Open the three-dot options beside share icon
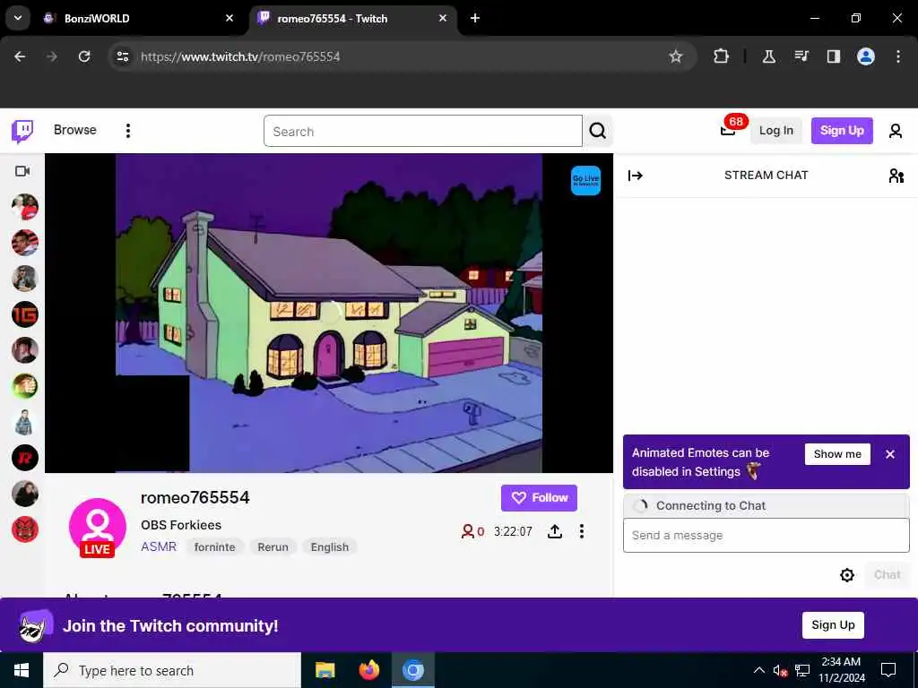This screenshot has width=918, height=688. tap(581, 531)
